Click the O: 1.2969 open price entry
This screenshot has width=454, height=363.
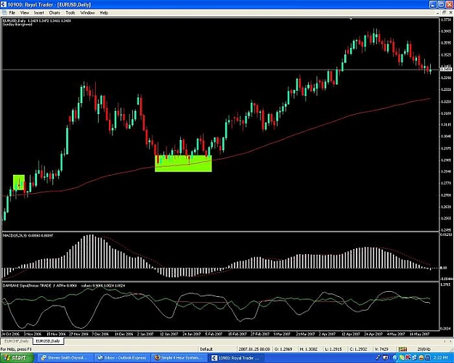tap(284, 349)
